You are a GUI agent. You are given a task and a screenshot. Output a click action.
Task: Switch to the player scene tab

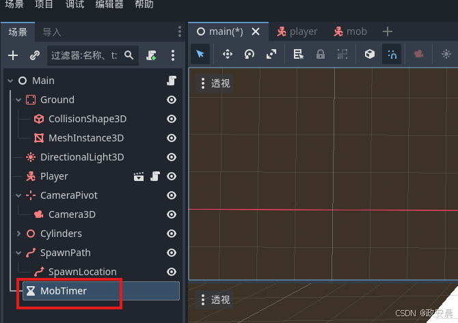pyautogui.click(x=297, y=31)
